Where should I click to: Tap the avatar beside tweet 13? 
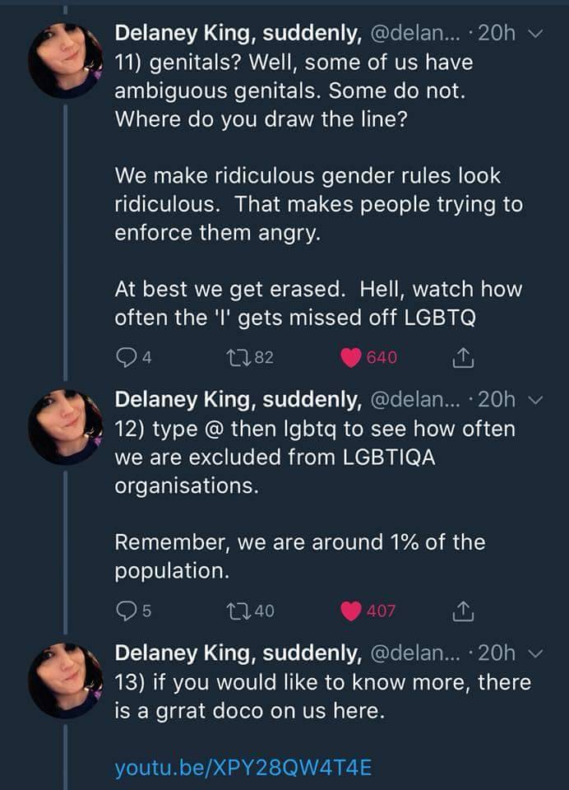point(65,681)
